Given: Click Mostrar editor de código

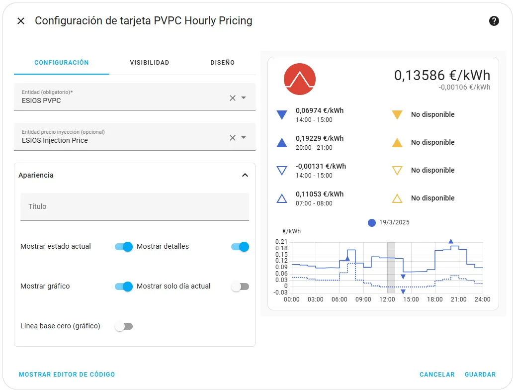Looking at the screenshot, I should (x=67, y=374).
